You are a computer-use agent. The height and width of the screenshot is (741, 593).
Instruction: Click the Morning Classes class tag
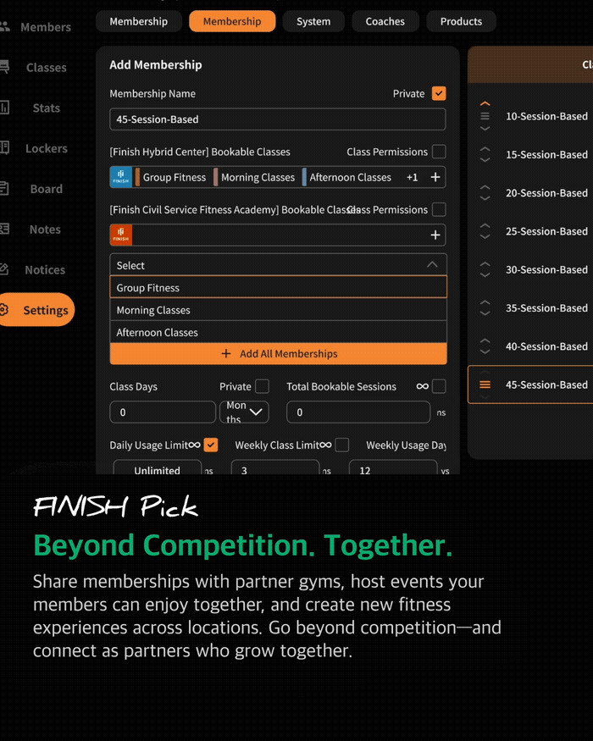click(258, 177)
